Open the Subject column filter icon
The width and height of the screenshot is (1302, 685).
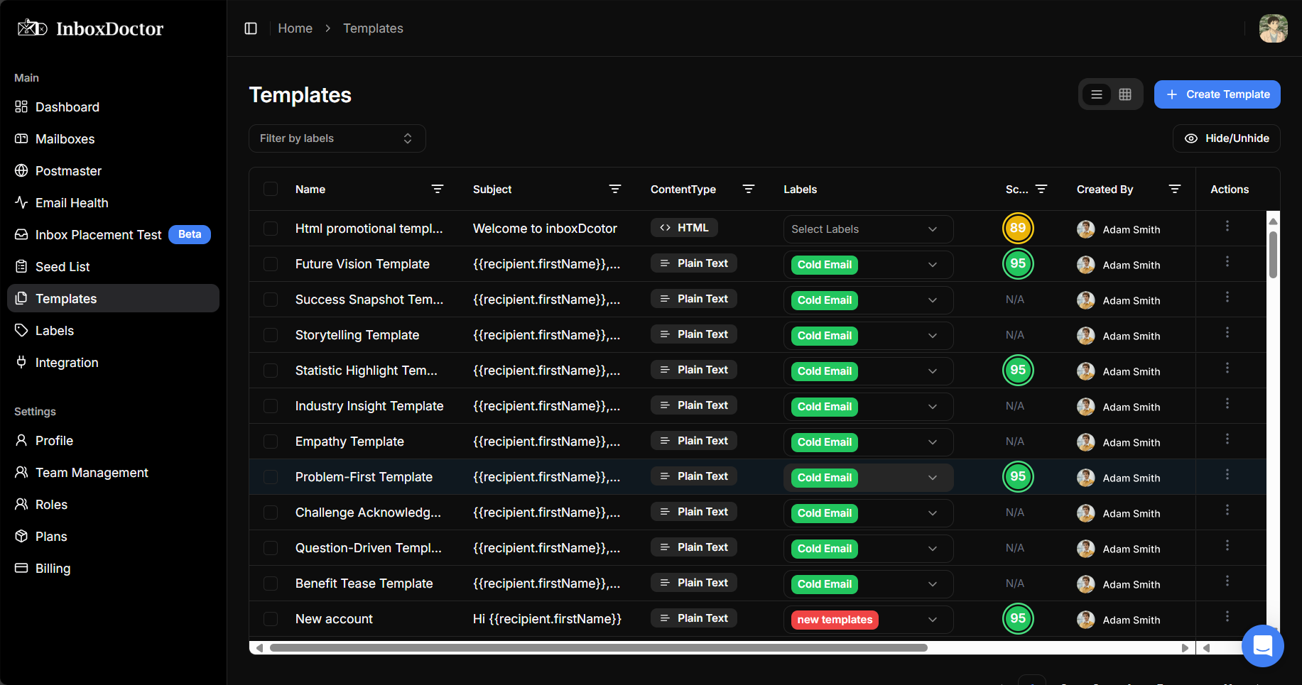tap(615, 189)
